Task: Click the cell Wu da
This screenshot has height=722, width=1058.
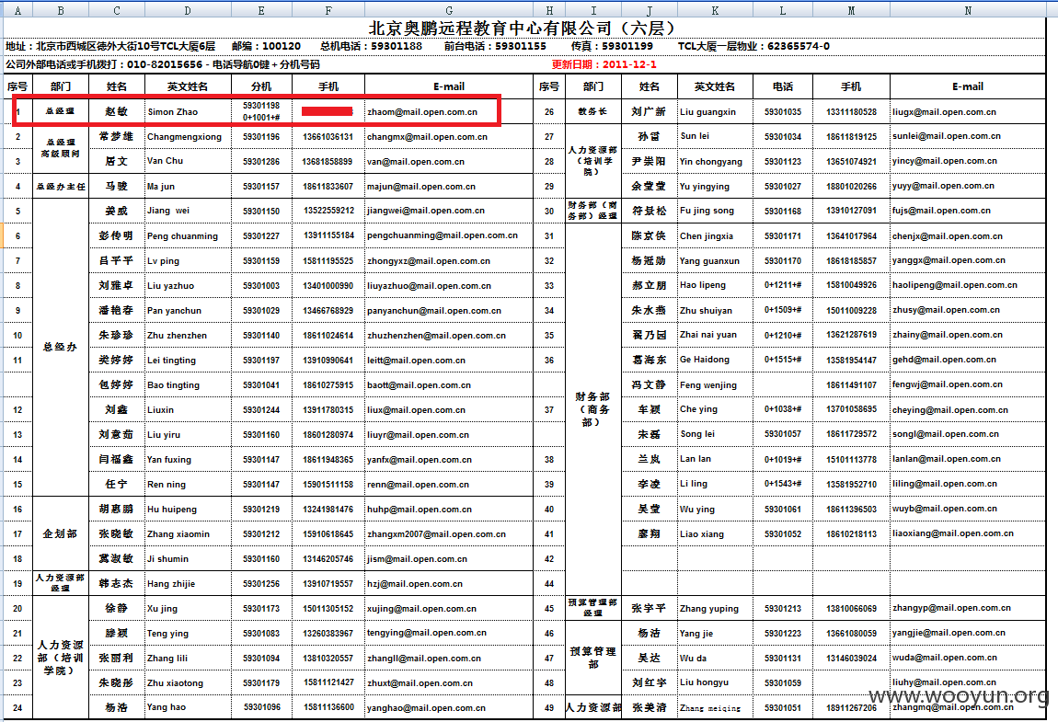Action: (693, 658)
